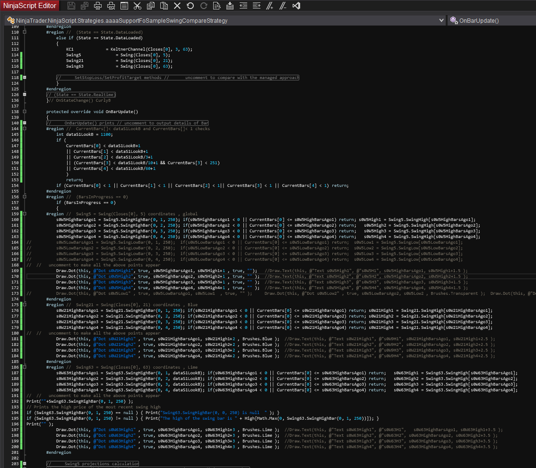Expand the collapsed State.Realtime block
Screen dimensions: 536x468
[x=25, y=95]
